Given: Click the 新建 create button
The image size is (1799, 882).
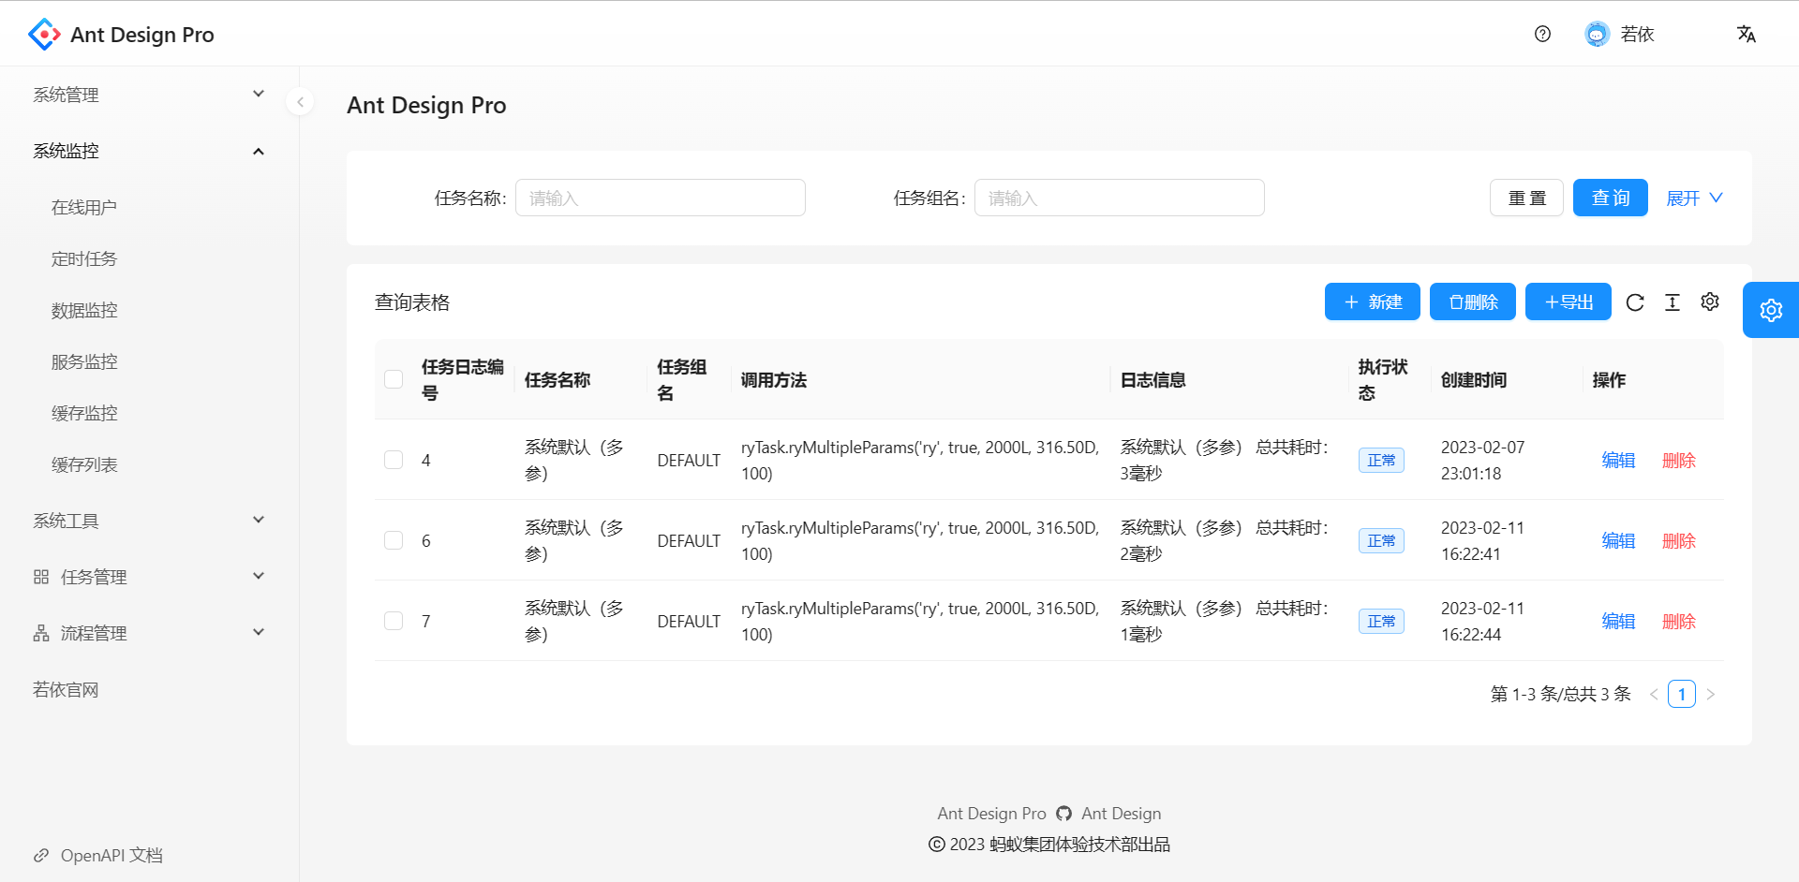Looking at the screenshot, I should tap(1373, 301).
